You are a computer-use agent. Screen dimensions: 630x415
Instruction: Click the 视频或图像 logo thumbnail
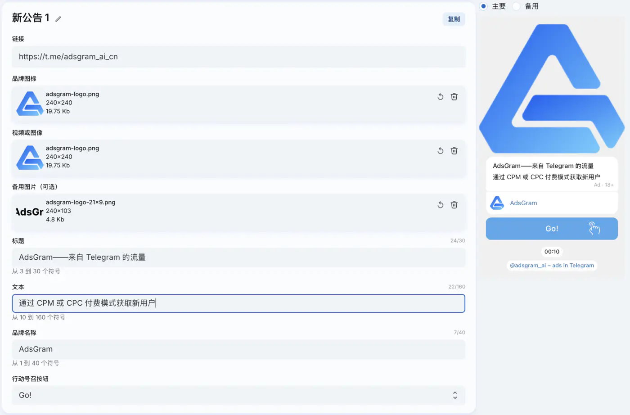click(30, 158)
